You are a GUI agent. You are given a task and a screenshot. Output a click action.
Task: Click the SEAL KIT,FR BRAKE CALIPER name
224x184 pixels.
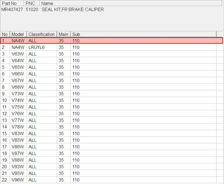click(x=73, y=10)
